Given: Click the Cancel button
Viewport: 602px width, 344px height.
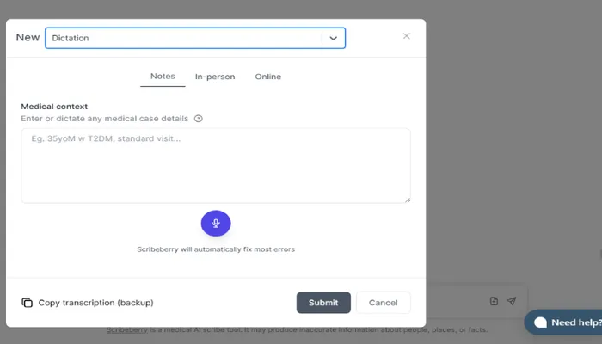Looking at the screenshot, I should [383, 303].
